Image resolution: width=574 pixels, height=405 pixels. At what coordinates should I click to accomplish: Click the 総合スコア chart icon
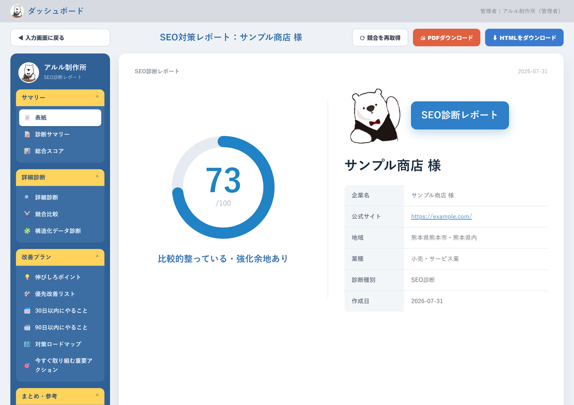27,151
